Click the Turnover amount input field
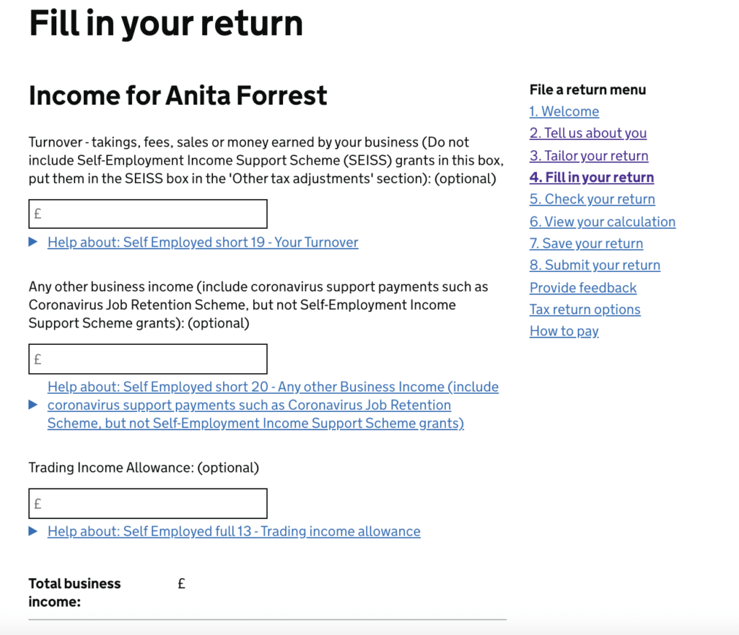This screenshot has height=635, width=739. pos(148,214)
